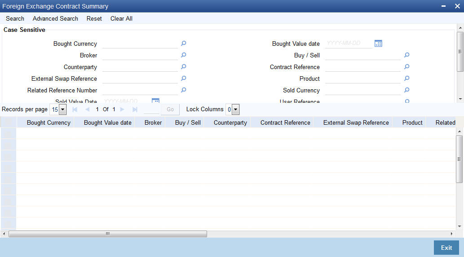Click the page number jump input field
464x257 pixels.
151,109
